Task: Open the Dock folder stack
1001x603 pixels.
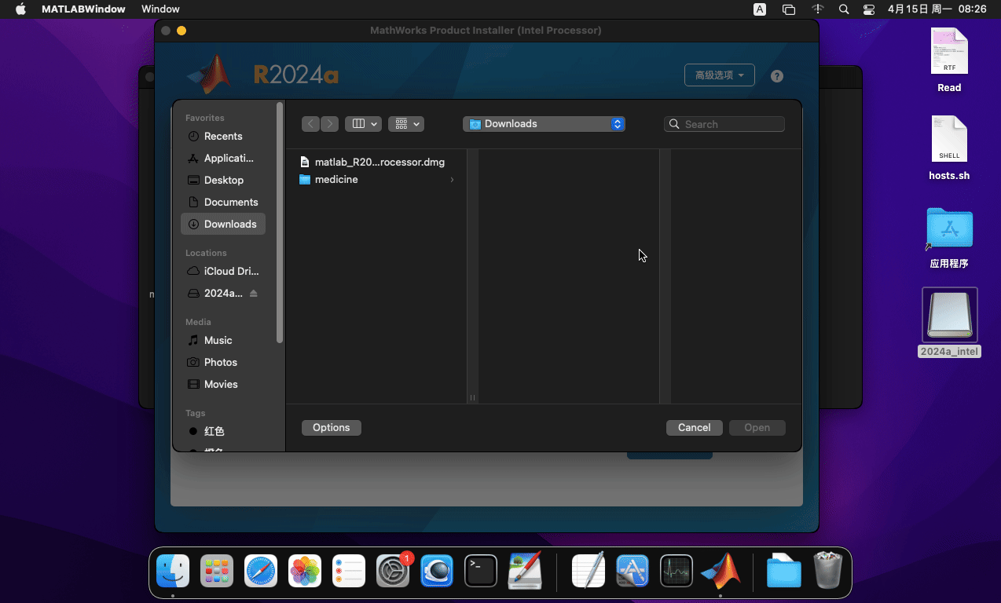Action: pyautogui.click(x=783, y=571)
